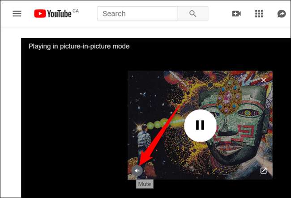Close the picture-in-picture window

[x=263, y=80]
